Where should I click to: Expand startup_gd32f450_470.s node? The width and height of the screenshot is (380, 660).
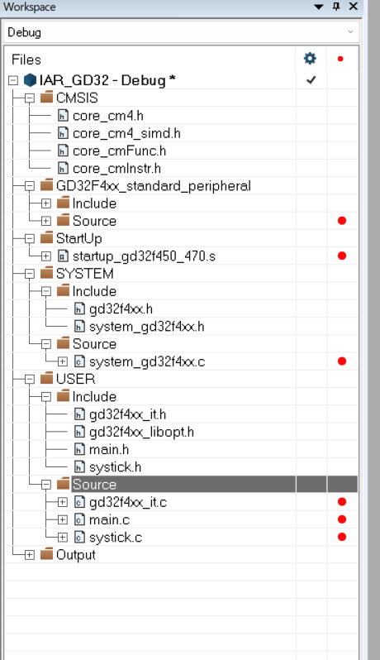(46, 256)
